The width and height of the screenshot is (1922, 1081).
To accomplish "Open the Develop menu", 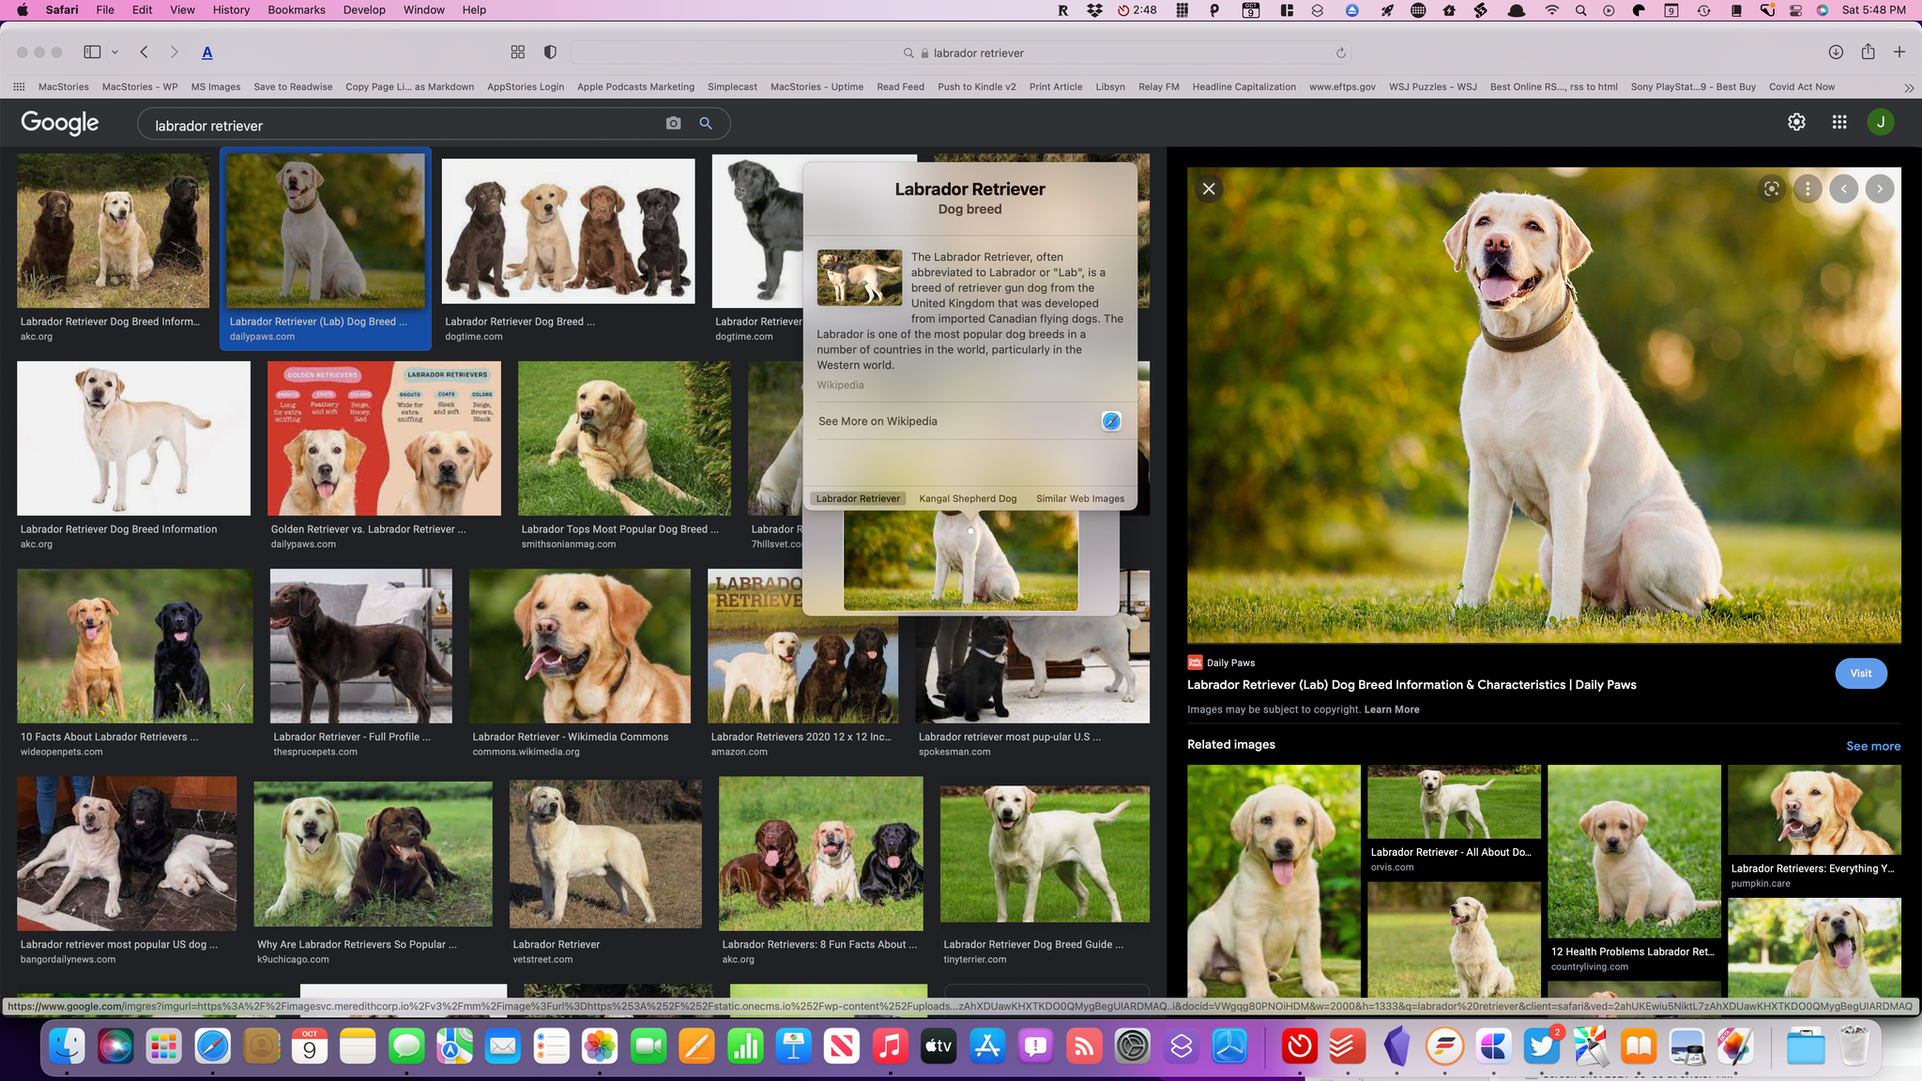I will pos(364,9).
